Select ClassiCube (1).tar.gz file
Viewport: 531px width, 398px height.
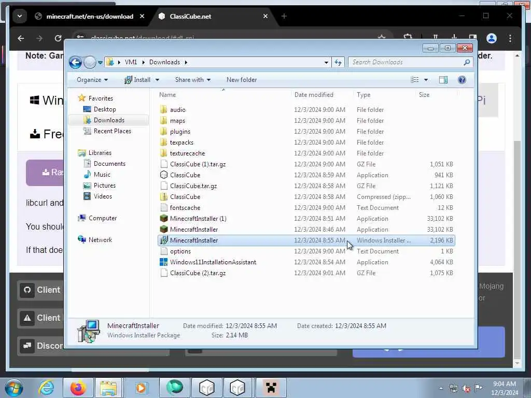[198, 164]
